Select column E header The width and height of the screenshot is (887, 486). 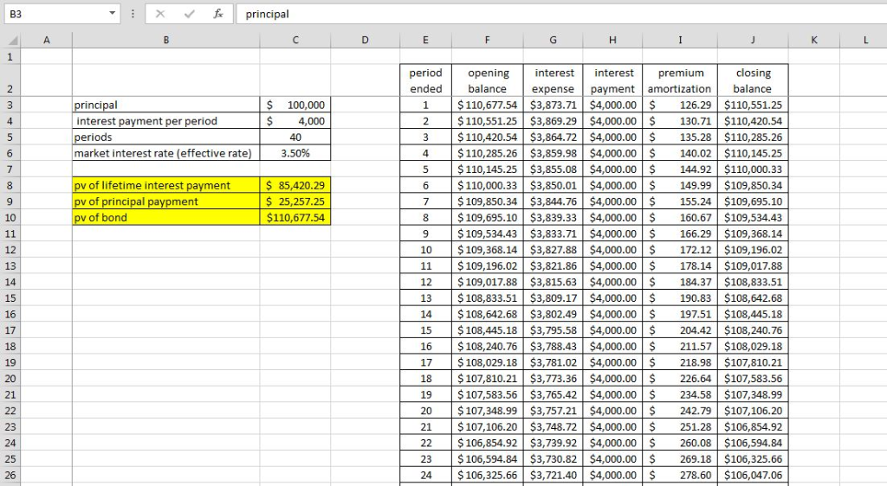[x=425, y=40]
